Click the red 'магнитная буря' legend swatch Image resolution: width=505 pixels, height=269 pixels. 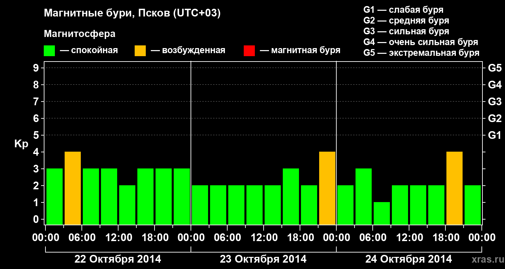249,51
